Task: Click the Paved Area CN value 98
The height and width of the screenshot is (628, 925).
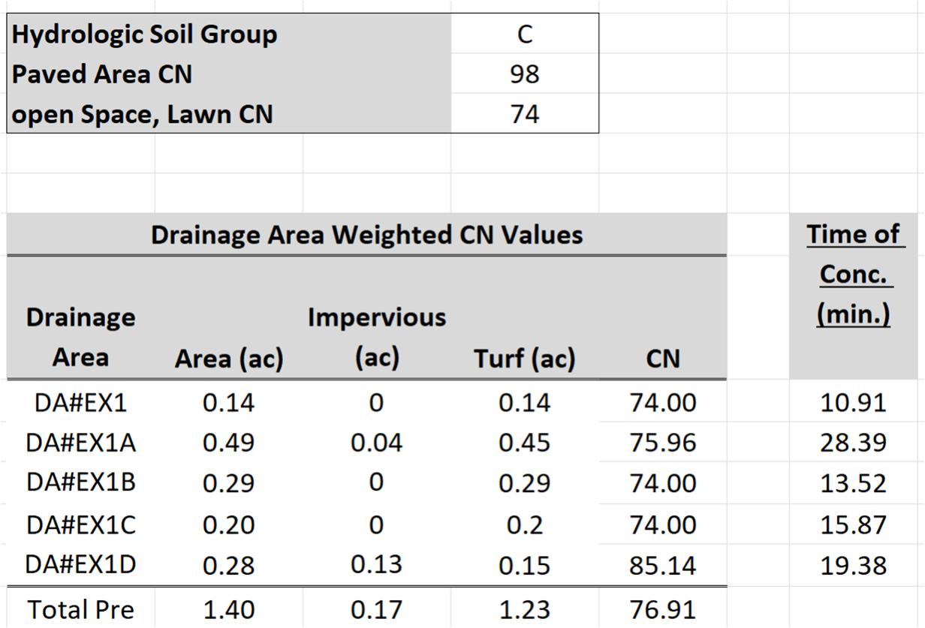Action: [x=525, y=74]
